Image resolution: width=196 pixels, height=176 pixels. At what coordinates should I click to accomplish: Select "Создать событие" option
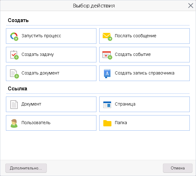point(133,54)
